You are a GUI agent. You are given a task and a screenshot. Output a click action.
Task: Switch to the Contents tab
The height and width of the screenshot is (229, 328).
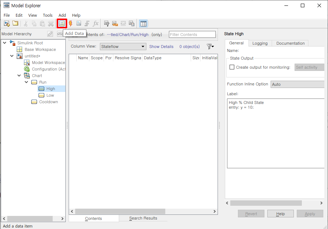93,218
